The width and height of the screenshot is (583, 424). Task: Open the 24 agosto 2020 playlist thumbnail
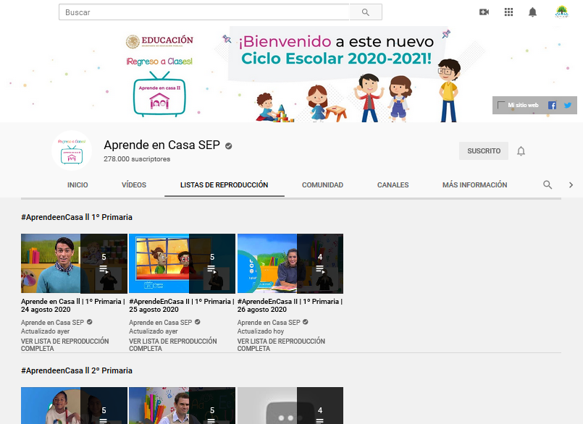pos(74,263)
